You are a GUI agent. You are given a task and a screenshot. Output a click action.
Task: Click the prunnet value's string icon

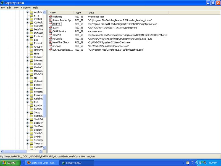pos(51,46)
